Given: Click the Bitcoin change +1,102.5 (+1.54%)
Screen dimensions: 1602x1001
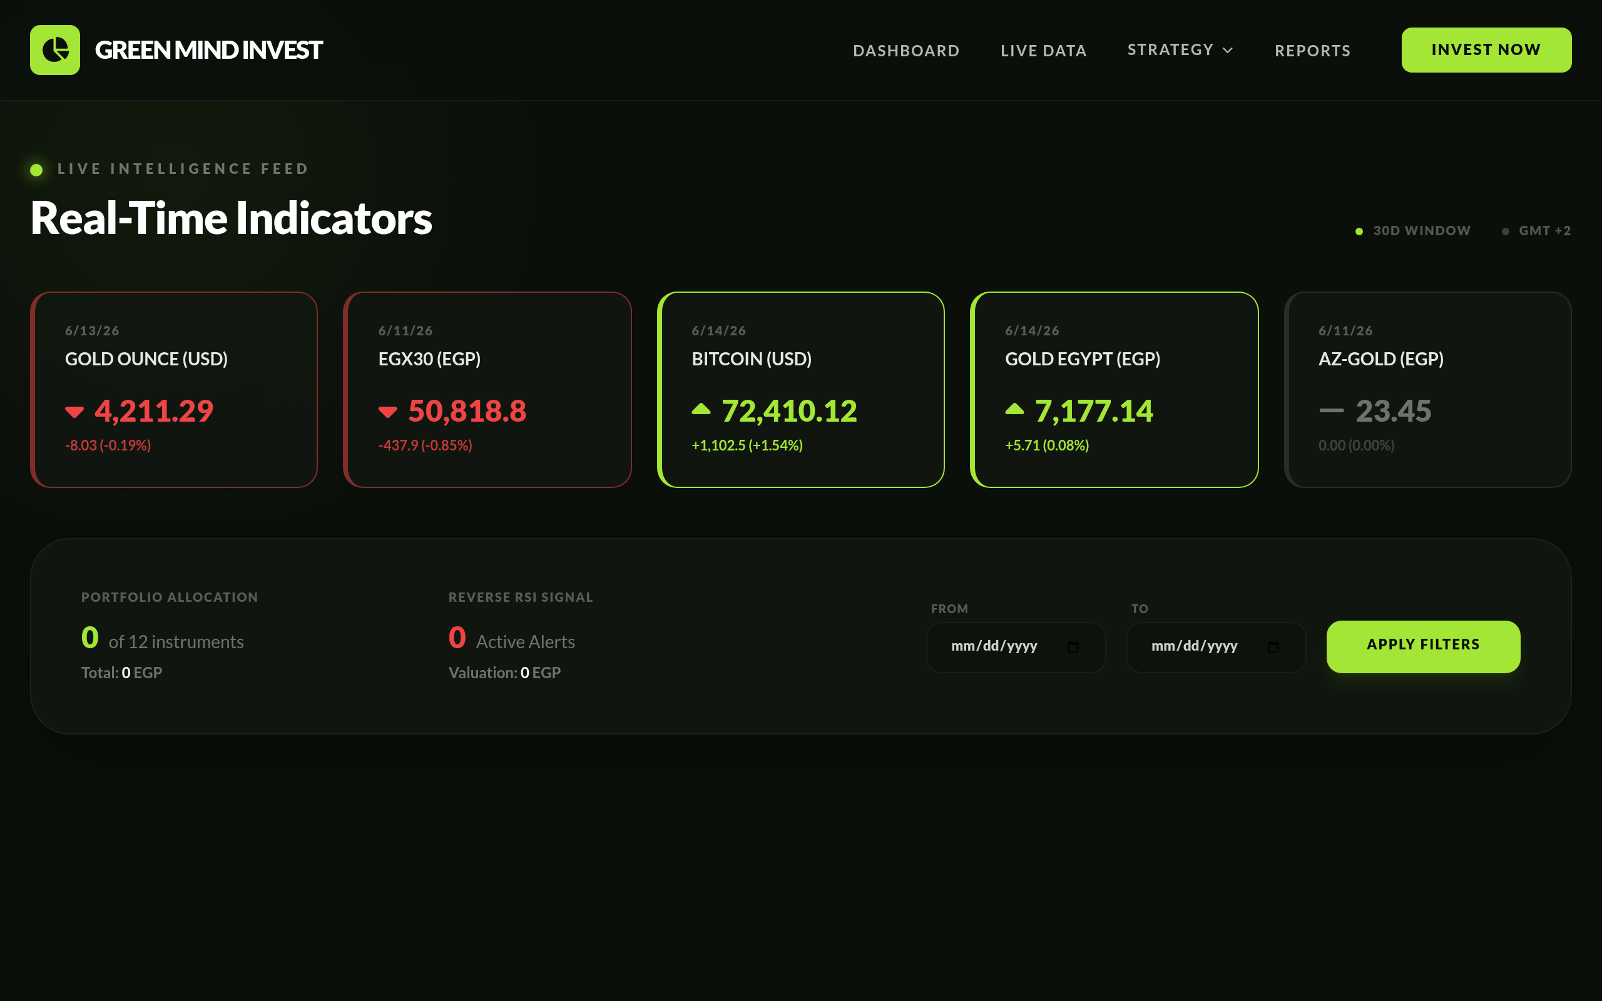Looking at the screenshot, I should tap(747, 445).
